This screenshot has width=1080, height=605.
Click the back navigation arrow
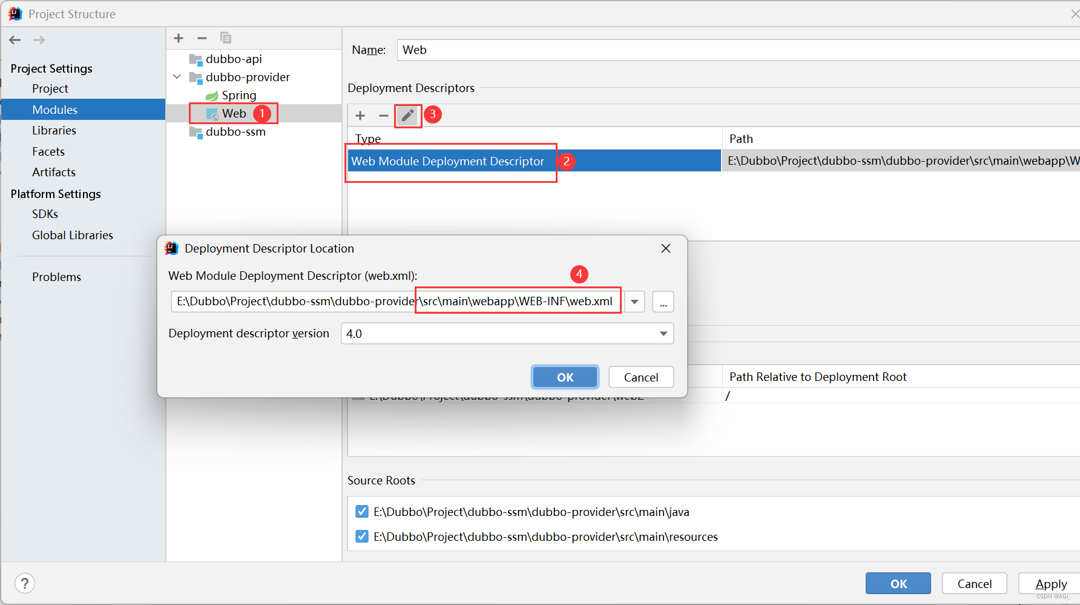point(15,39)
